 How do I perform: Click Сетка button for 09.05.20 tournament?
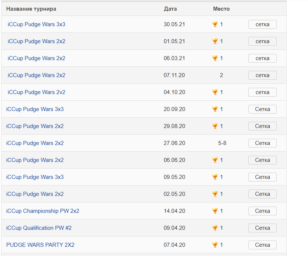pos(262,177)
